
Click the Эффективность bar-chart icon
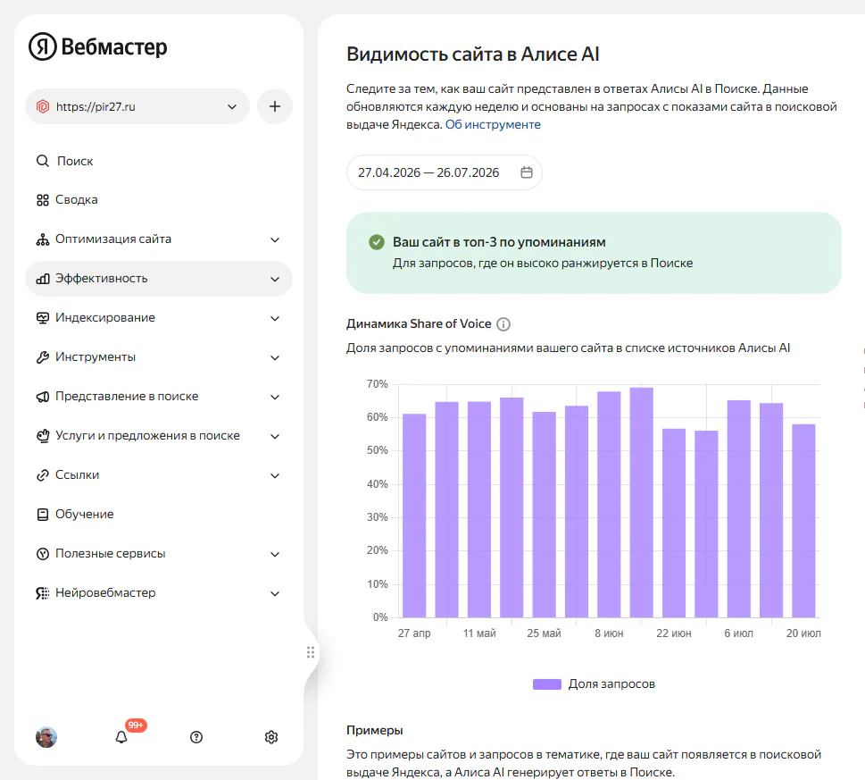point(43,279)
